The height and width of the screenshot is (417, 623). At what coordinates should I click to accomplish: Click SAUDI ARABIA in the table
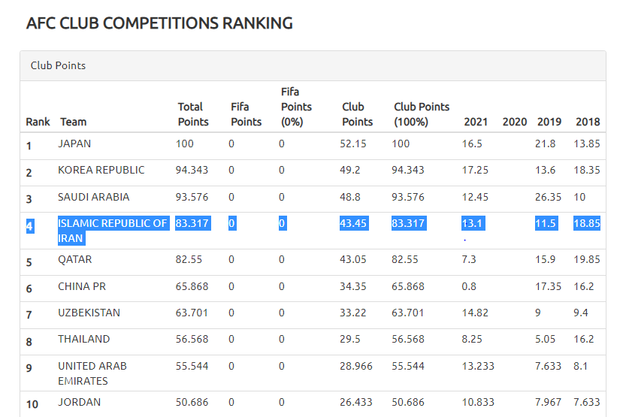click(93, 197)
